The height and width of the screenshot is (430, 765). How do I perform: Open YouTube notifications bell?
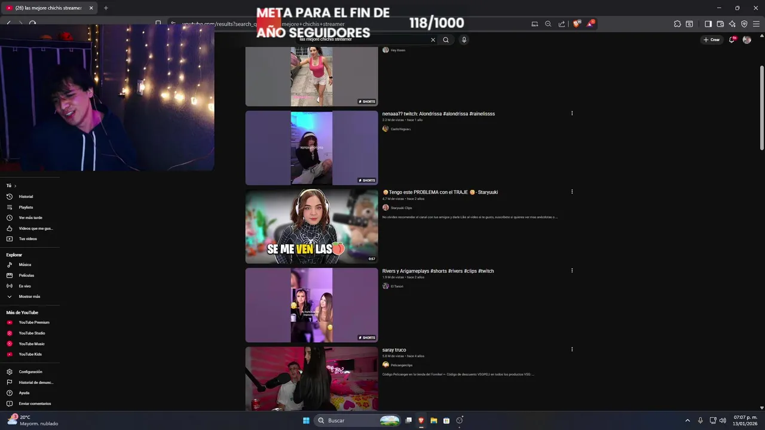[x=732, y=40]
